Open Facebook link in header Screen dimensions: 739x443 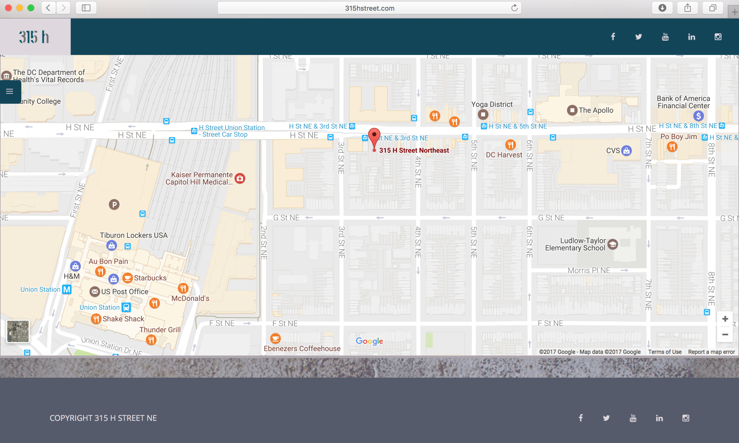[613, 37]
